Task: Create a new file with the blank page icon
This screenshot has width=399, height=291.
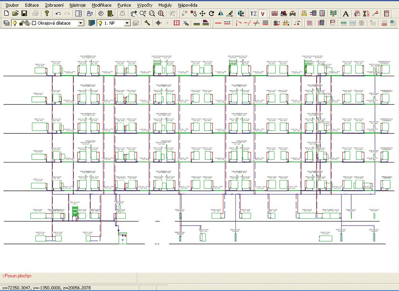Action: (7, 14)
